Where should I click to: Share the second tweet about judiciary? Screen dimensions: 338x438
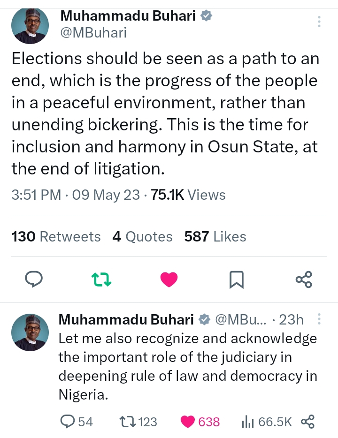307,422
